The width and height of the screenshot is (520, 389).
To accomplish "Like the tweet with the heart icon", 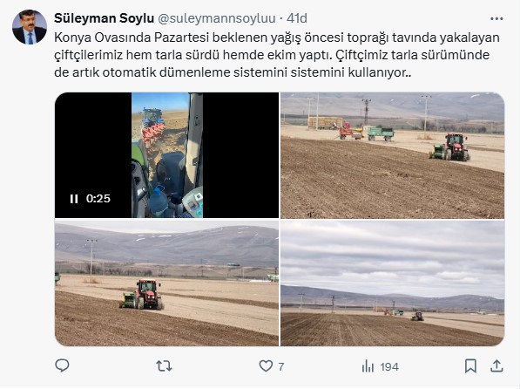I will click(266, 366).
